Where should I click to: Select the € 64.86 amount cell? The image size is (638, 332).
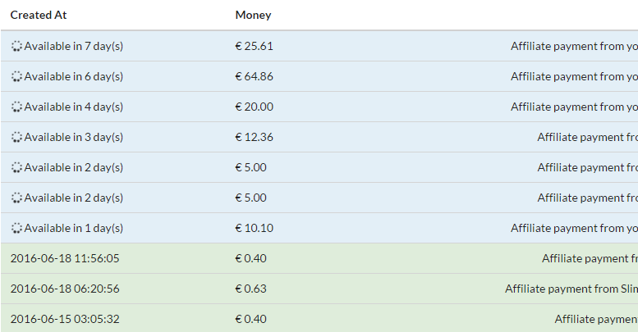[x=255, y=76]
